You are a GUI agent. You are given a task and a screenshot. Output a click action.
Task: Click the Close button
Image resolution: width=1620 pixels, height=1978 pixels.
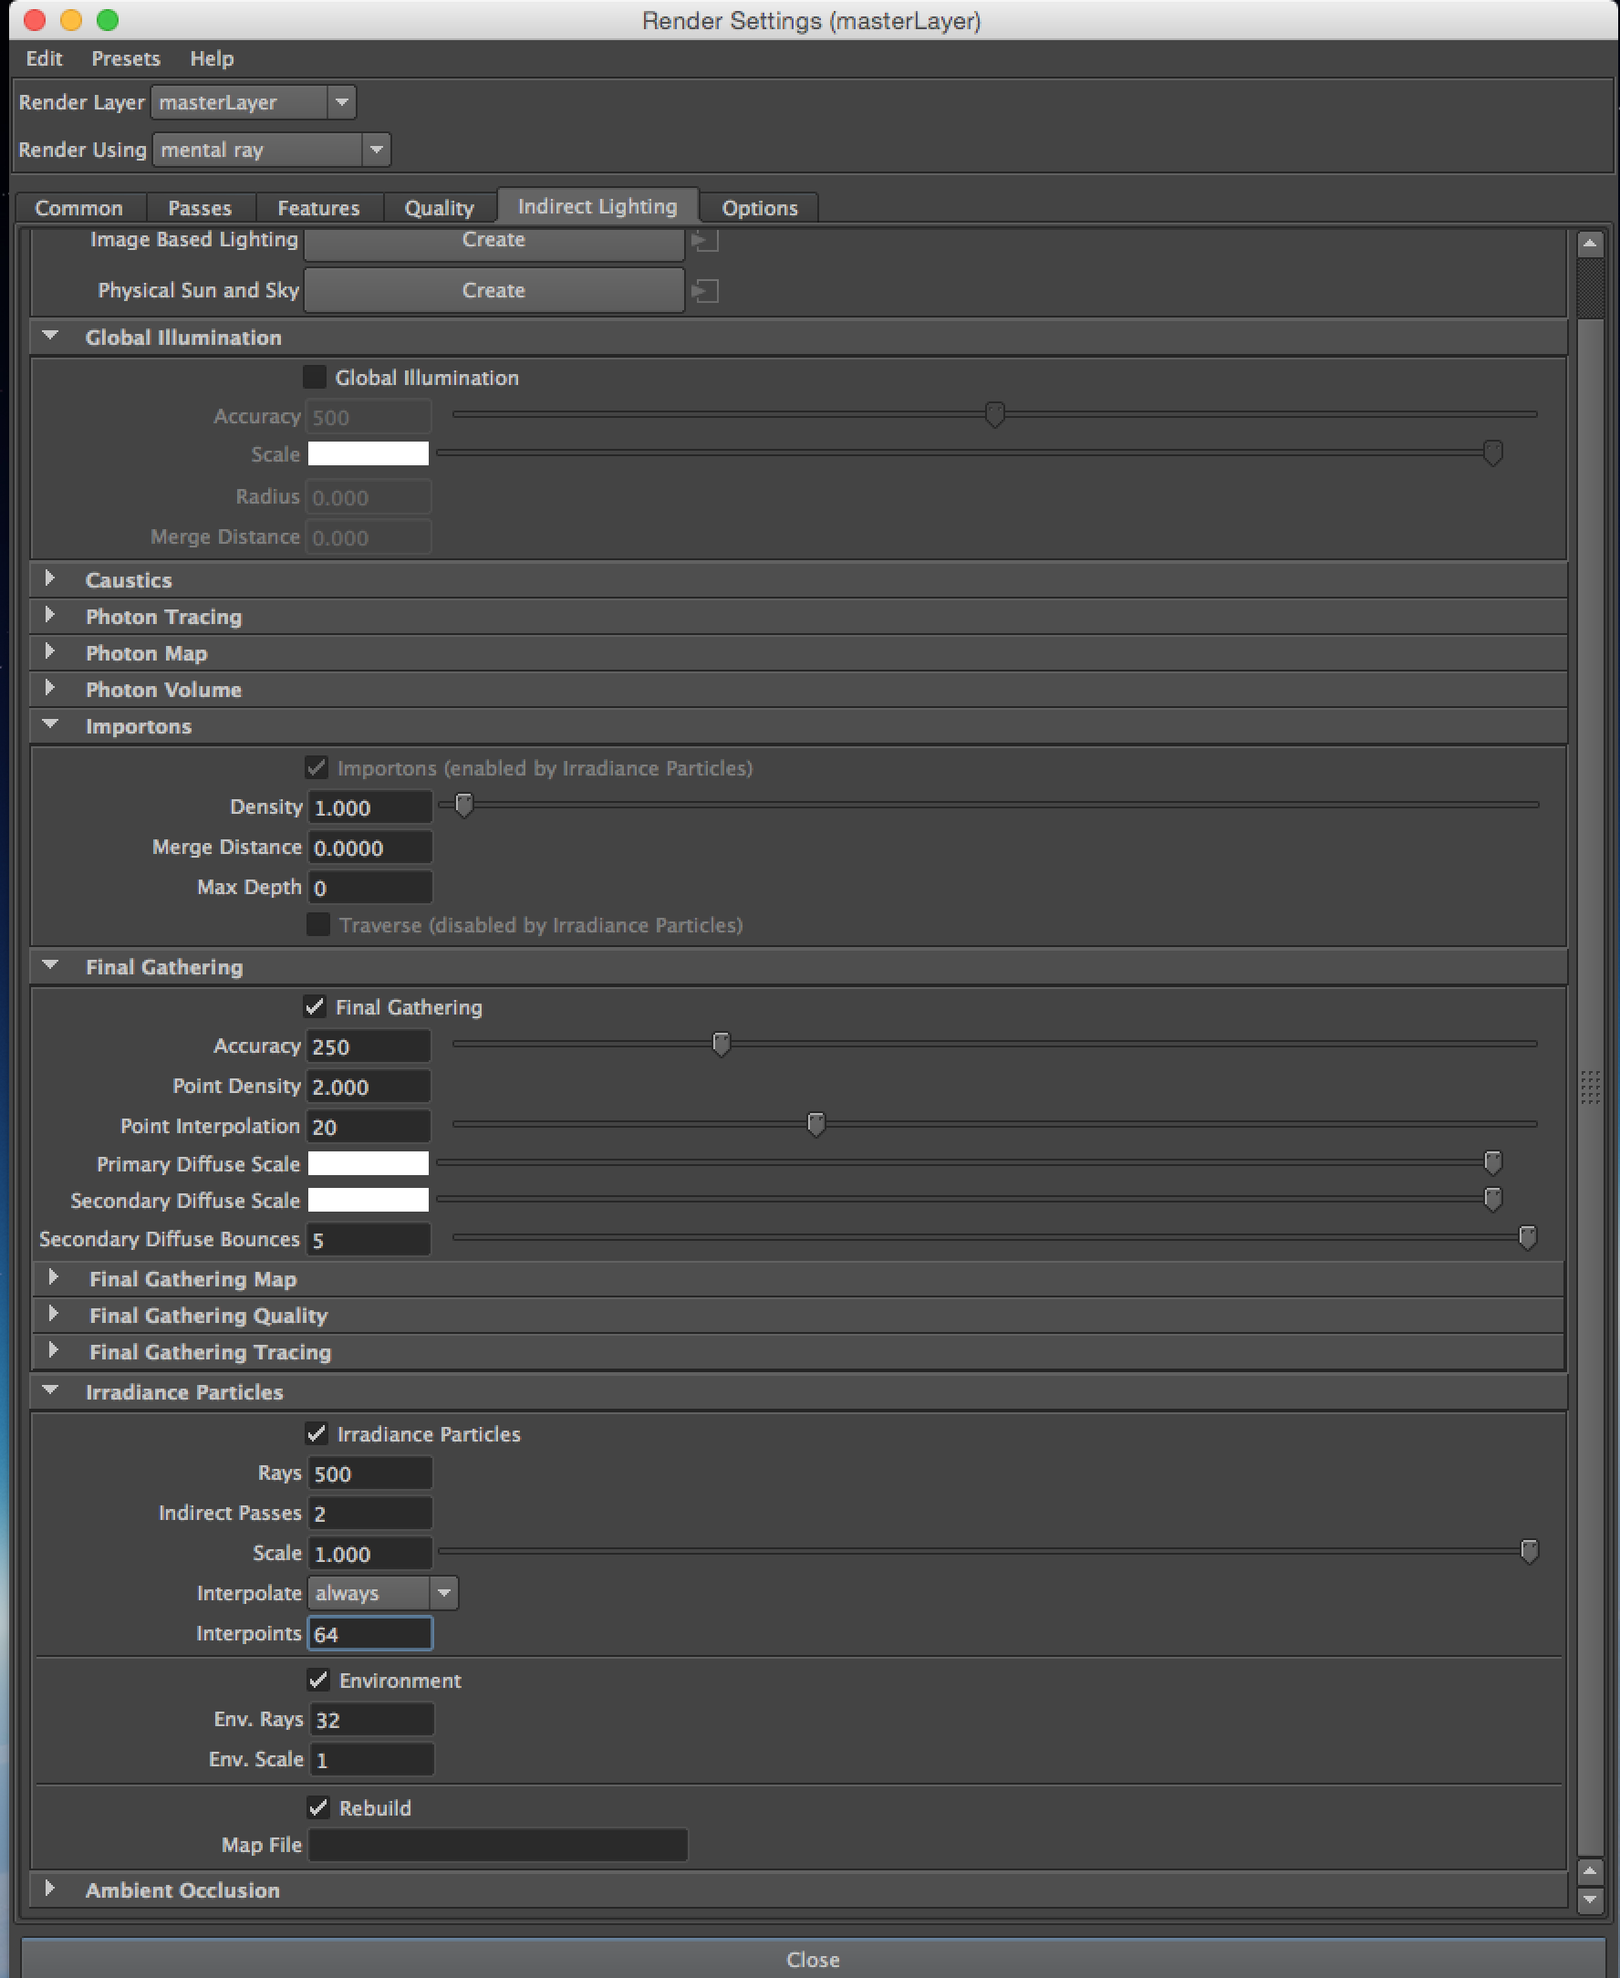click(813, 1959)
